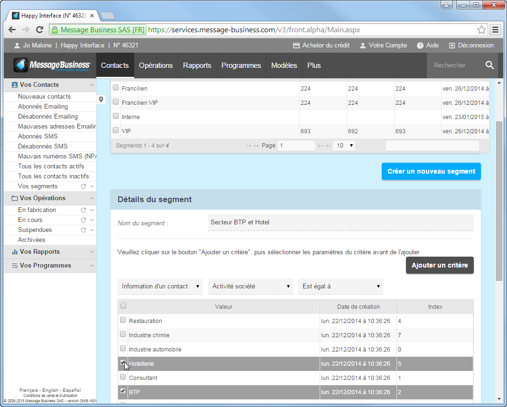
Task: Refresh the Vos segments list icon
Action: click(83, 186)
